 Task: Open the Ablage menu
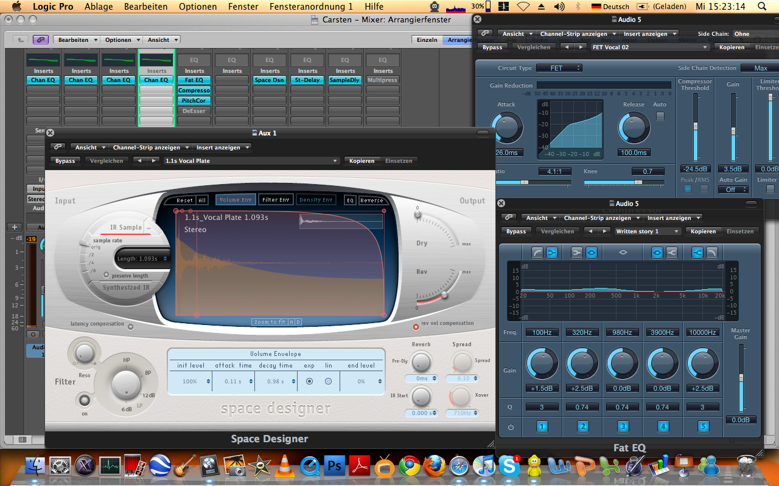pos(98,7)
